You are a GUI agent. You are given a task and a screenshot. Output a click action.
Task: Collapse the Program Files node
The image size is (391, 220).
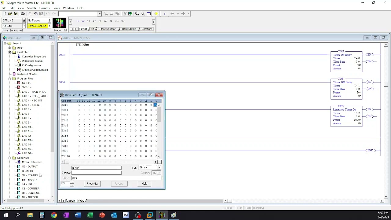[x=10, y=79]
